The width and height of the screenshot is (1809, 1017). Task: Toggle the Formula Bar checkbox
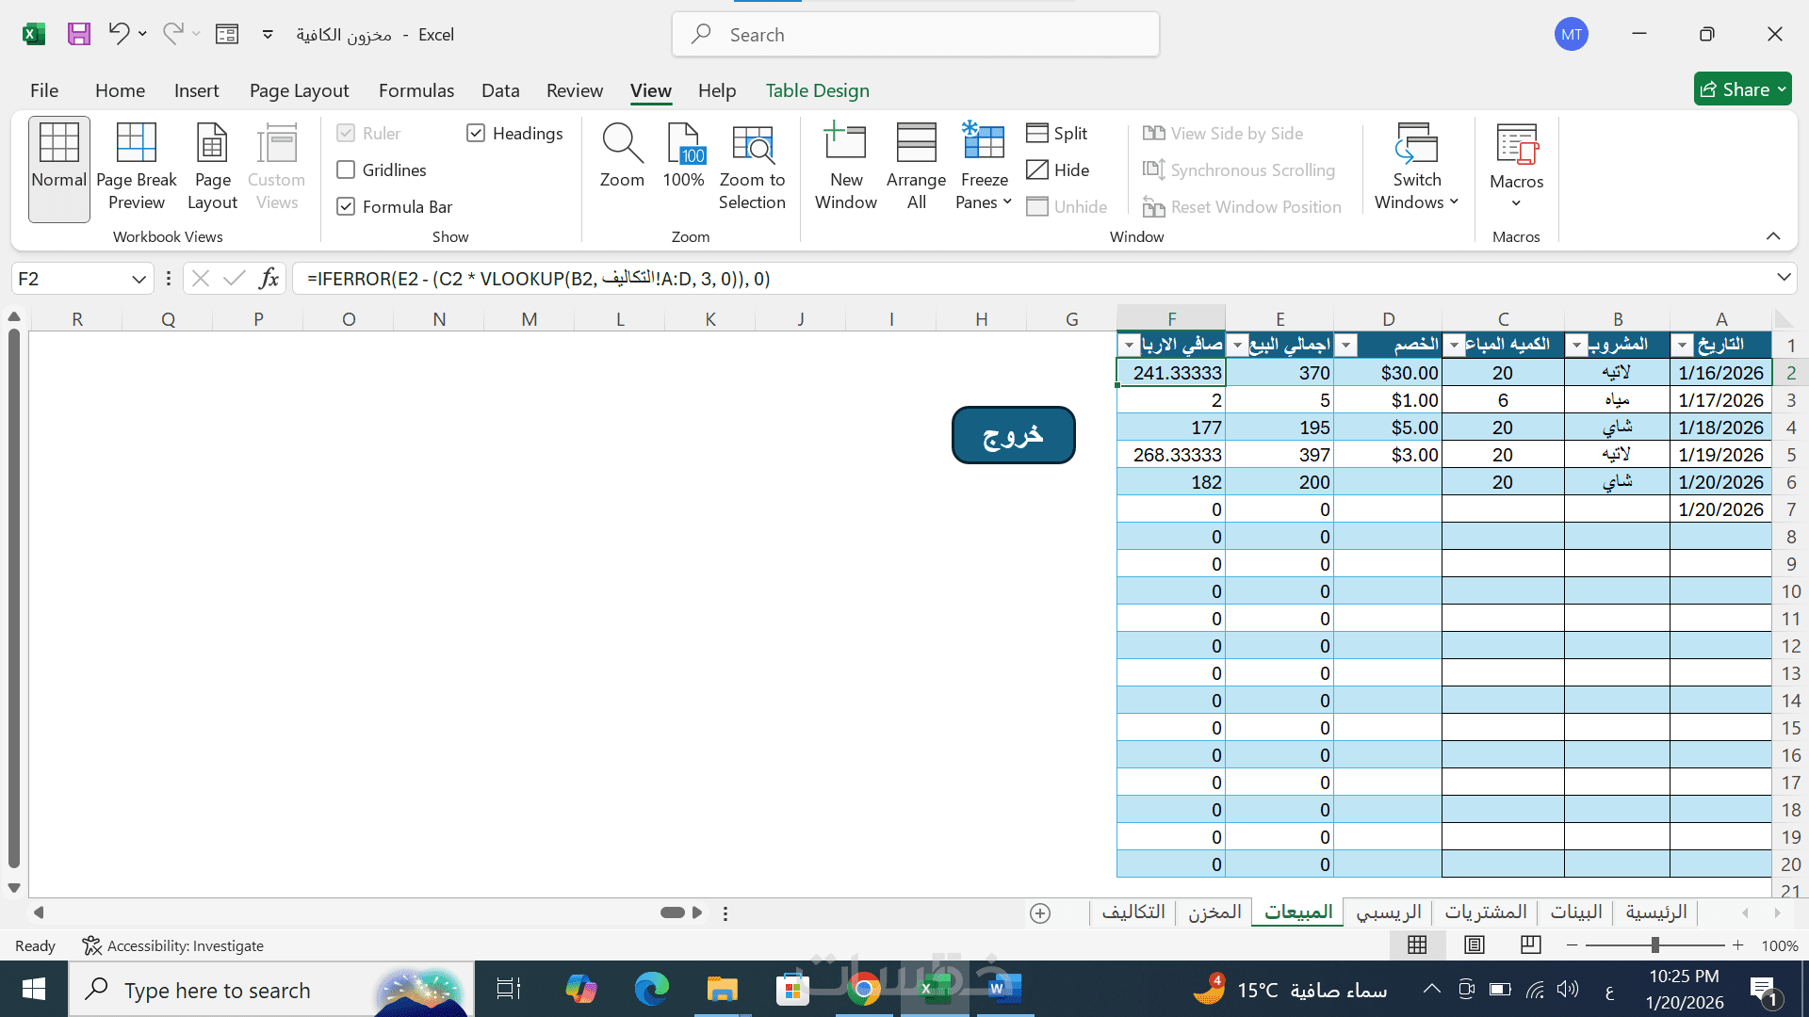(346, 207)
